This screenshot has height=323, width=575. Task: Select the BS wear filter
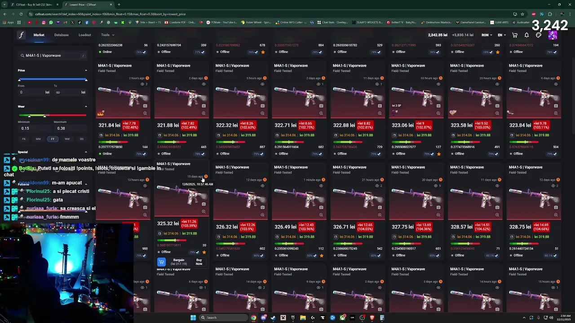[x=82, y=139]
